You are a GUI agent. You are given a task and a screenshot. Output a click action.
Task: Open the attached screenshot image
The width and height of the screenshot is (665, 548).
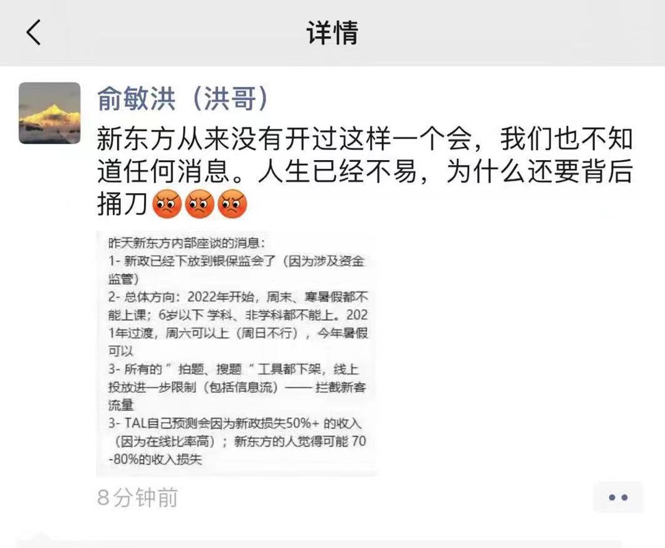237,353
